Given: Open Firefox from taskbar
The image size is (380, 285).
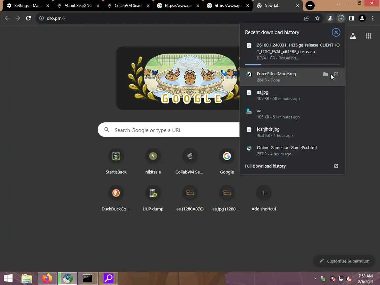Looking at the screenshot, I should tap(47, 278).
